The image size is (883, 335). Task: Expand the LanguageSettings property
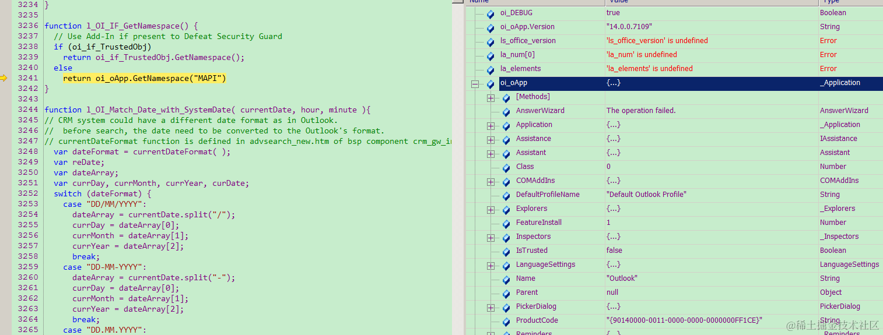[490, 266]
